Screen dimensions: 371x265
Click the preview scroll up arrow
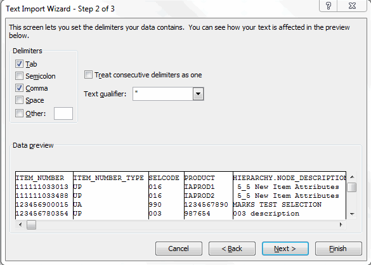pos(352,177)
